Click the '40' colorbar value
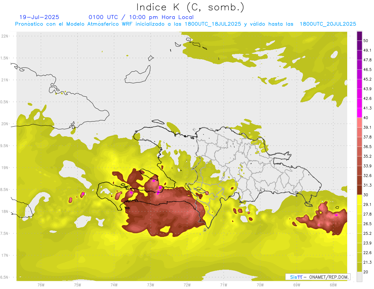Image resolution: width=374 pixels, height=289 pixels. click(366, 118)
